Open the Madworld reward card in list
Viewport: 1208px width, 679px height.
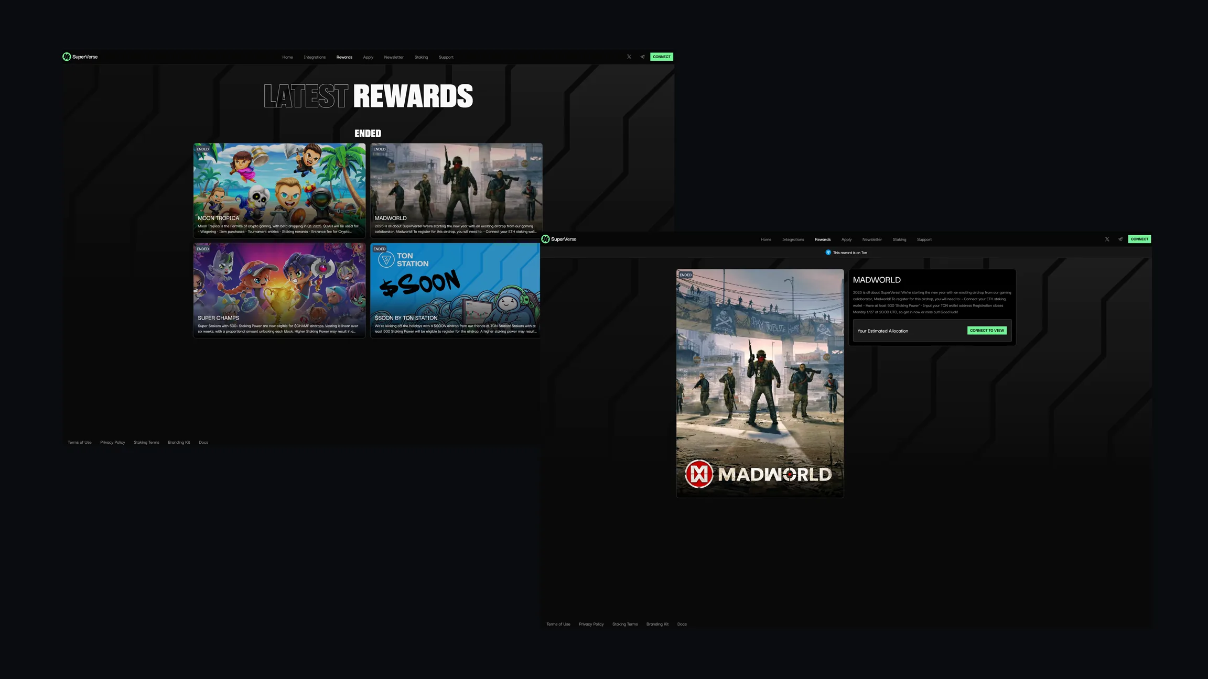[x=456, y=191]
